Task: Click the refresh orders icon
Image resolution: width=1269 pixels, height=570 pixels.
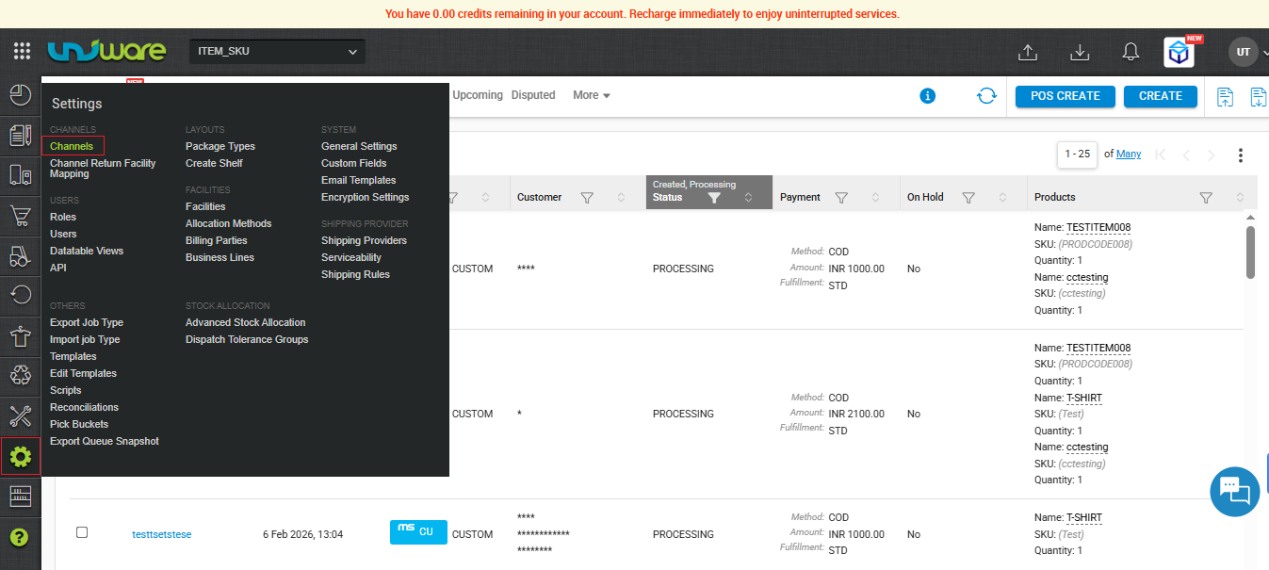Action: [x=986, y=96]
